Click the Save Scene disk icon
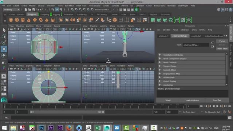This screenshot has width=233, height=131. click(33, 9)
